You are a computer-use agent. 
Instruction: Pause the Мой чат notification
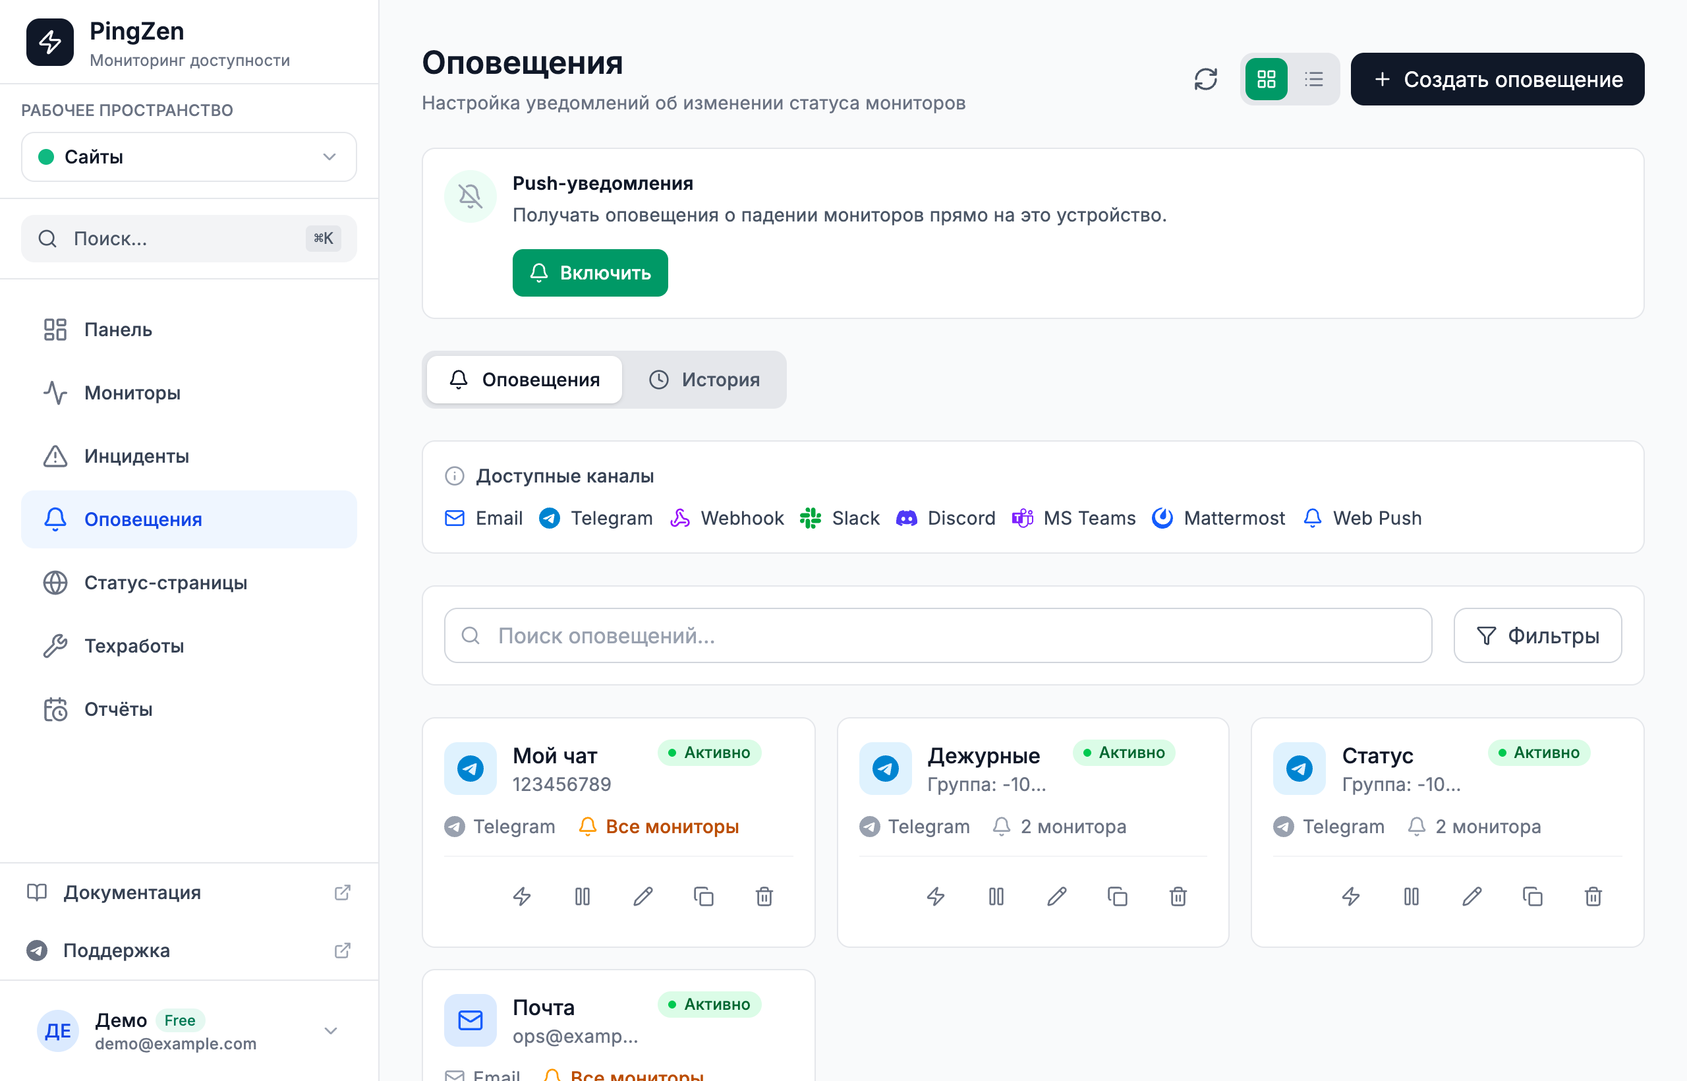pyautogui.click(x=582, y=896)
